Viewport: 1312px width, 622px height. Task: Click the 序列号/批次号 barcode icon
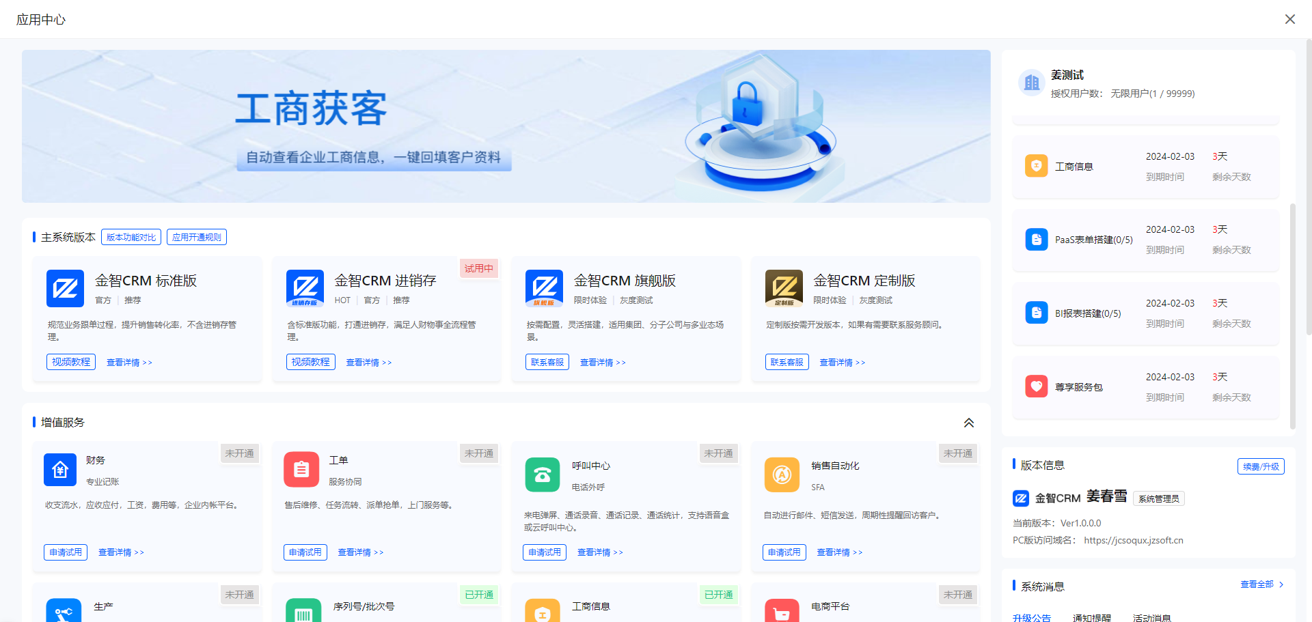tap(303, 610)
